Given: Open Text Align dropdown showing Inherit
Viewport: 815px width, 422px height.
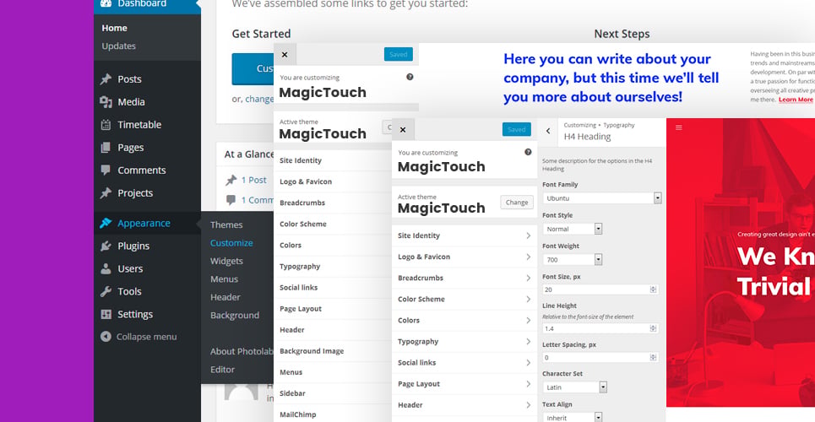Looking at the screenshot, I should (x=573, y=418).
